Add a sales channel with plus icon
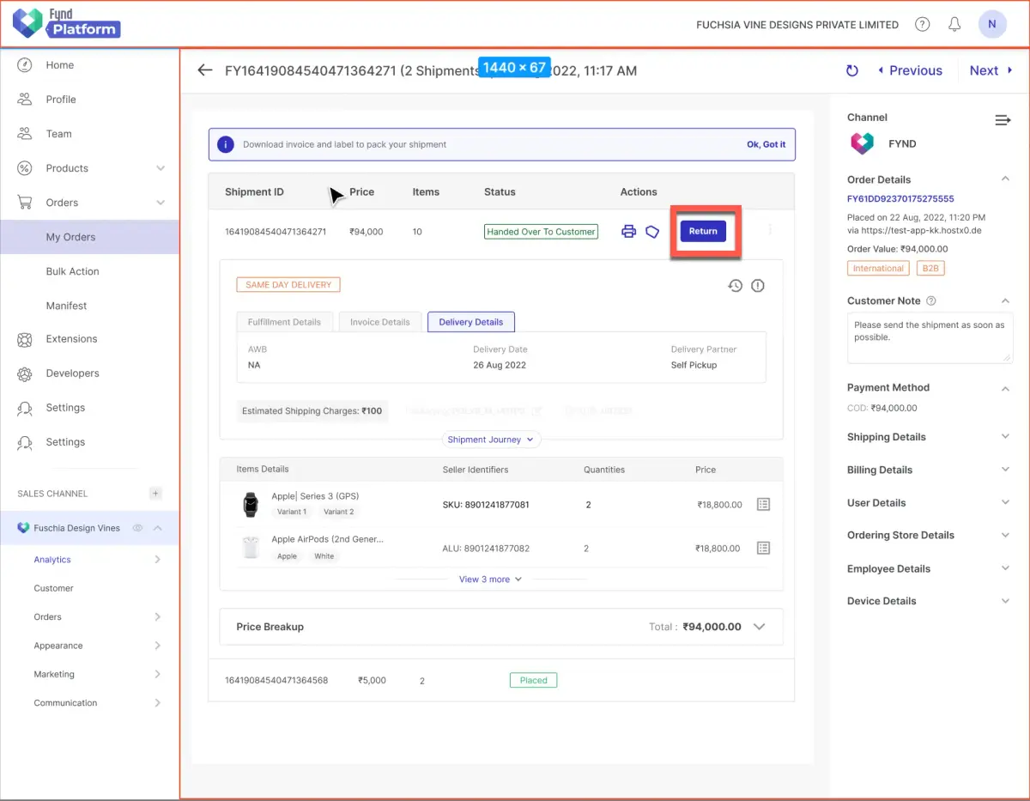This screenshot has width=1030, height=801. coord(155,494)
